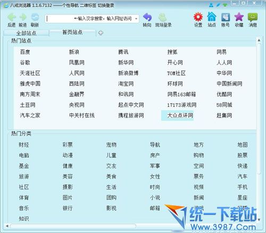The height and width of the screenshot is (233, 266).
Task: Open the 人人网 link
Action: point(224,63)
